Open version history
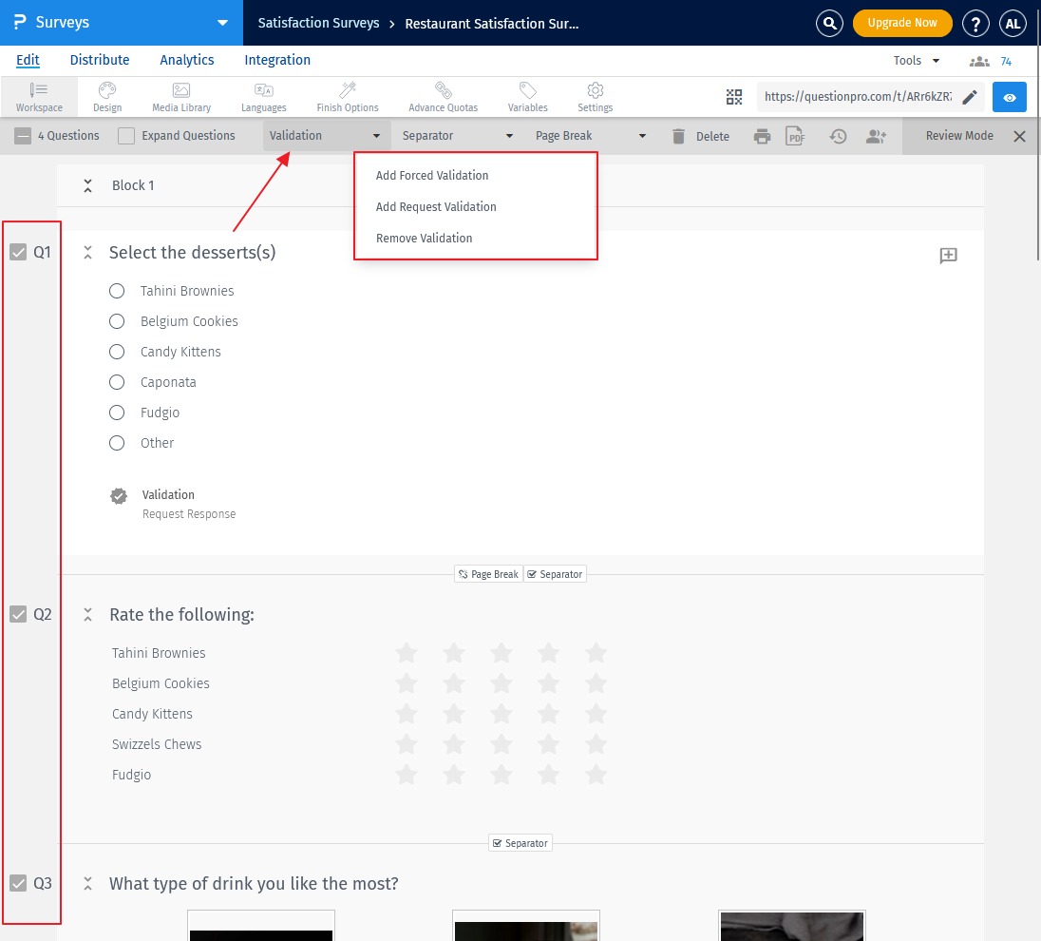The height and width of the screenshot is (941, 1041). (x=837, y=136)
